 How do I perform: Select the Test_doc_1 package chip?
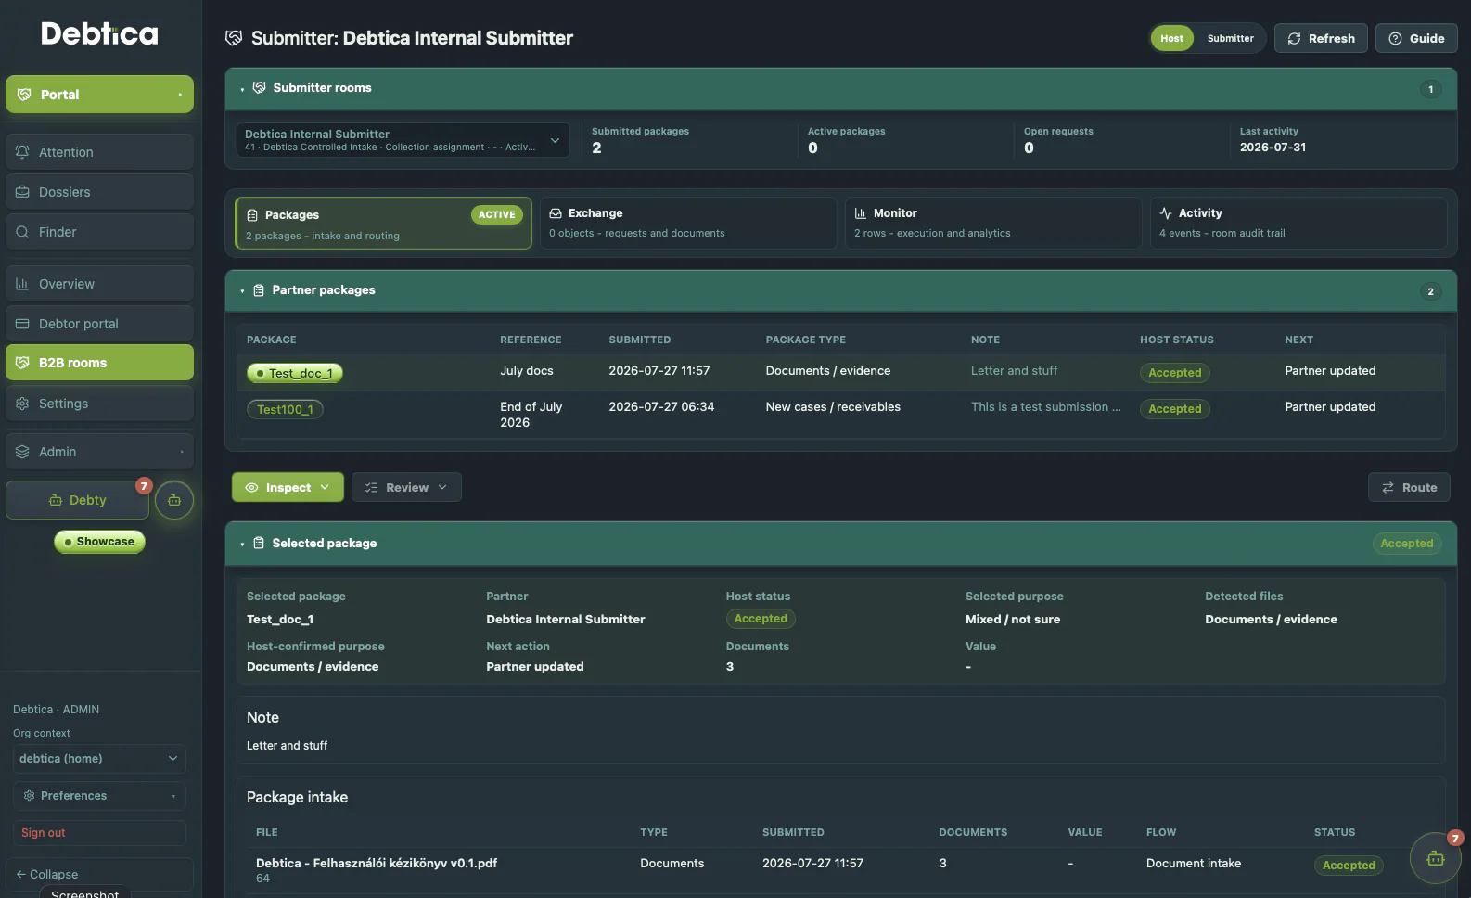click(x=295, y=373)
